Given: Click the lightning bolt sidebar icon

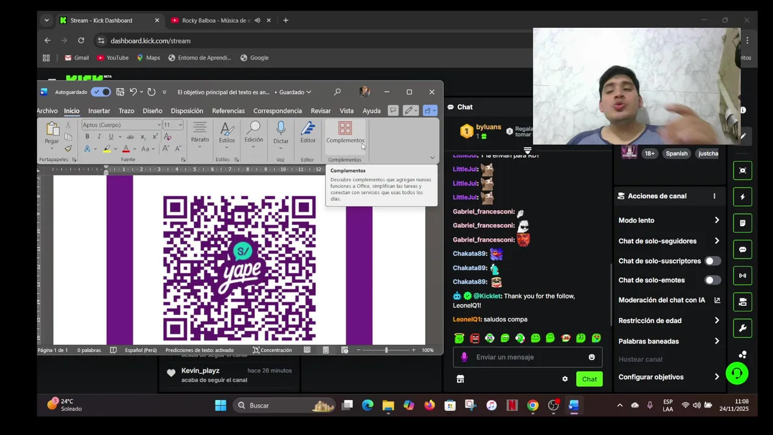Looking at the screenshot, I should click(x=743, y=197).
